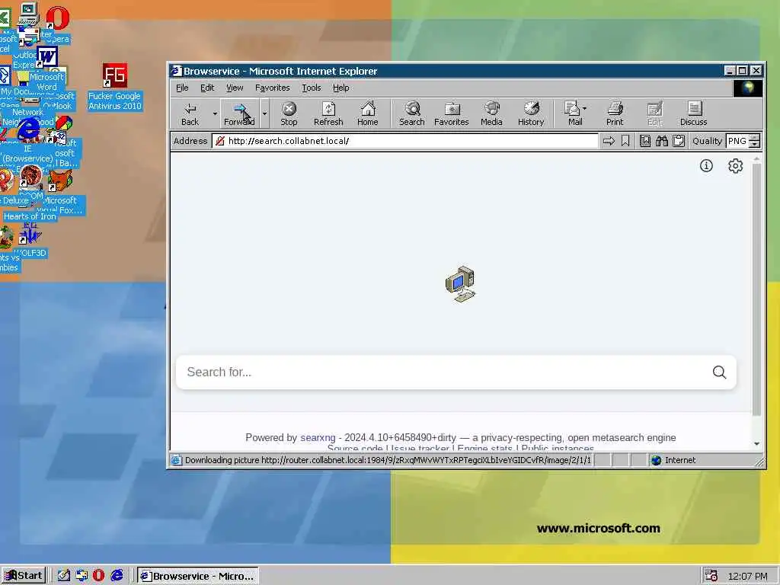Click the Mail toolbar icon
Viewport: 780px width, 585px height.
pyautogui.click(x=574, y=113)
